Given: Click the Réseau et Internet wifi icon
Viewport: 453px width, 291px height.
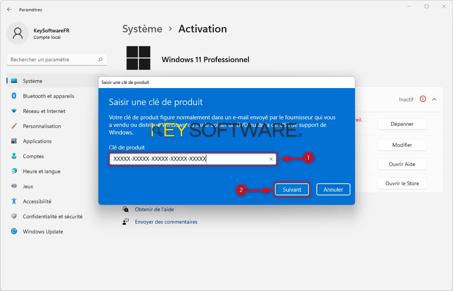Looking at the screenshot, I should click(x=14, y=111).
